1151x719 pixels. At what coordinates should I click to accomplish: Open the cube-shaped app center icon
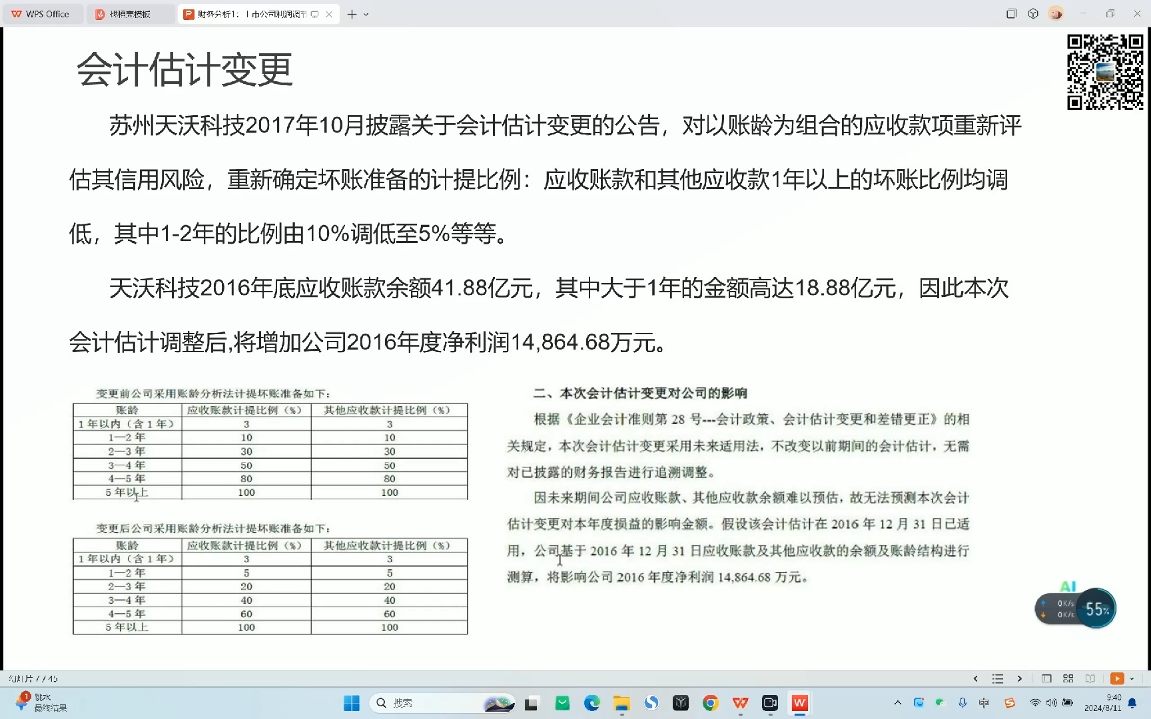(x=1033, y=13)
